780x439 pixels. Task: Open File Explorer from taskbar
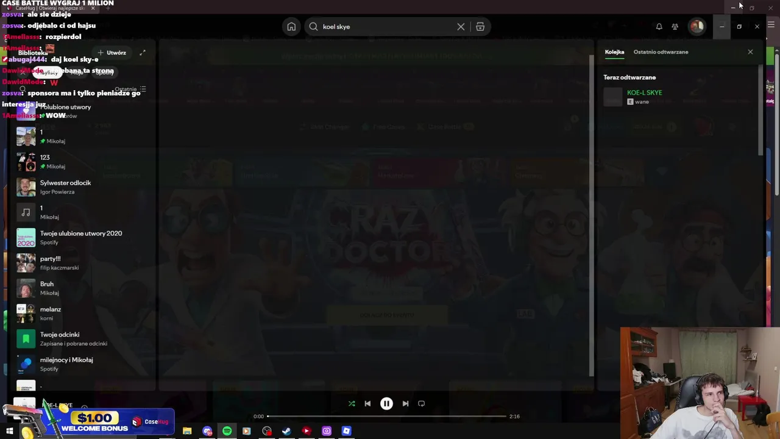[187, 431]
